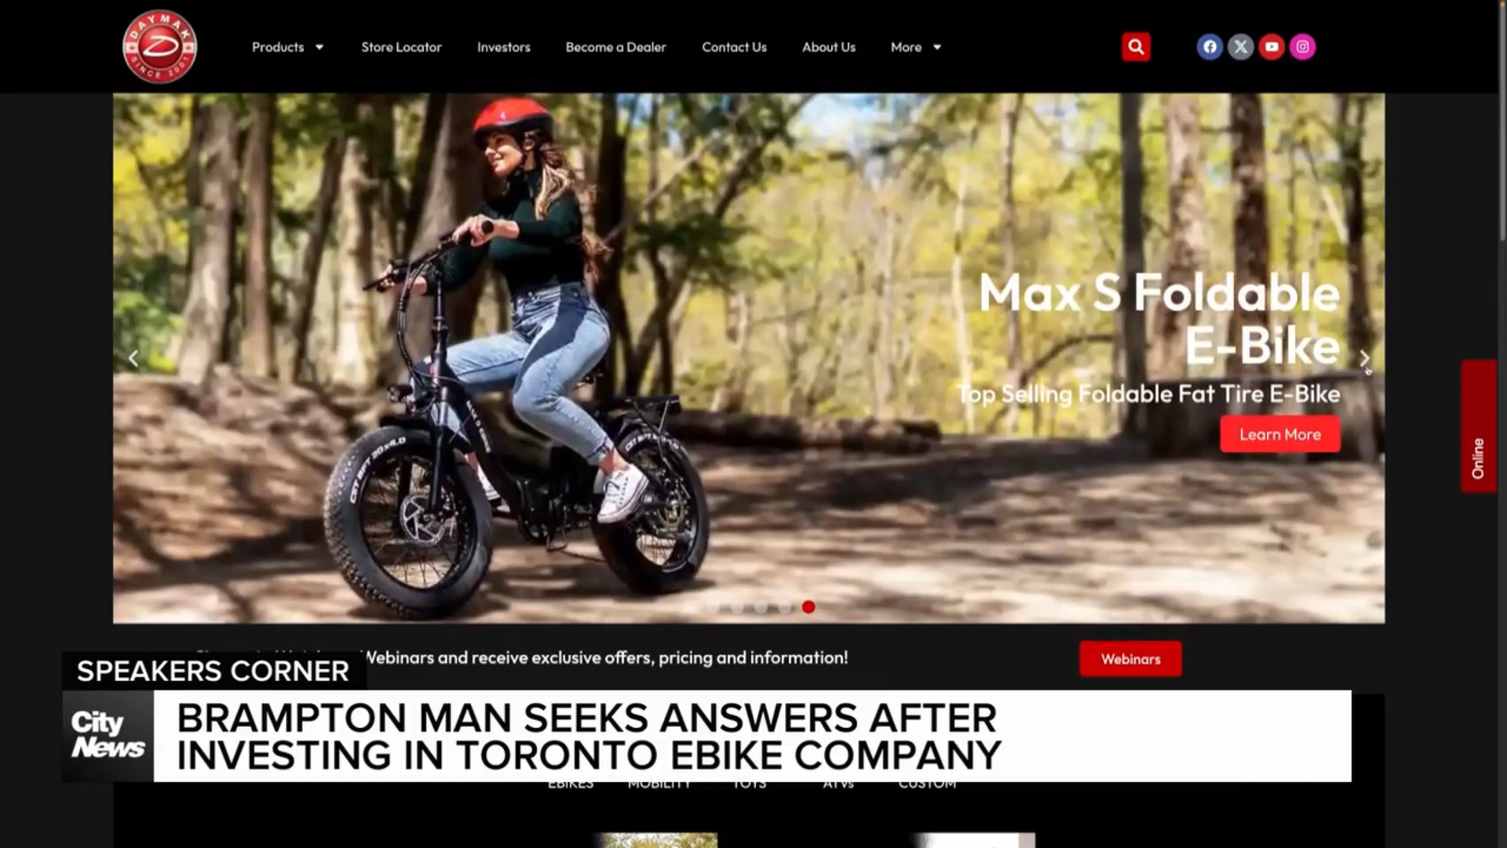The height and width of the screenshot is (848, 1507).
Task: Click the page scrollbar thumb
Action: click(1502, 118)
